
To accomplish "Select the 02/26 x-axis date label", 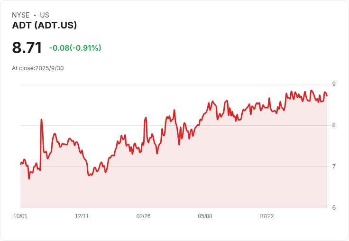I will tap(143, 216).
